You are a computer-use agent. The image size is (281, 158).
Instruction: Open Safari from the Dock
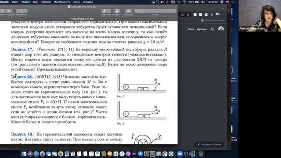[x=36, y=154]
